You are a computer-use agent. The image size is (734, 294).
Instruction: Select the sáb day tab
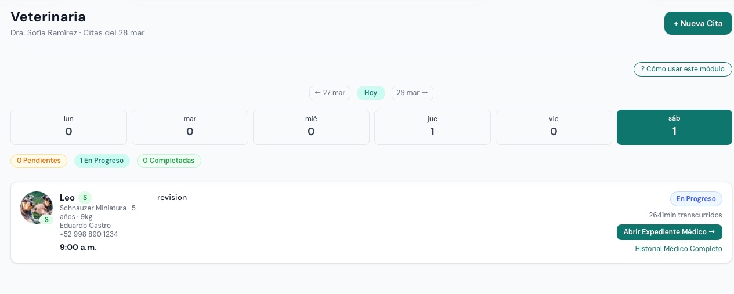coord(674,127)
